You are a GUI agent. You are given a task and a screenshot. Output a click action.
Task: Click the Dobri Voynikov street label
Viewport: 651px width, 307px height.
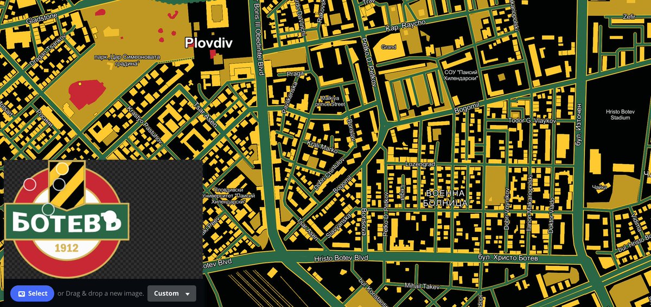pos(507,208)
